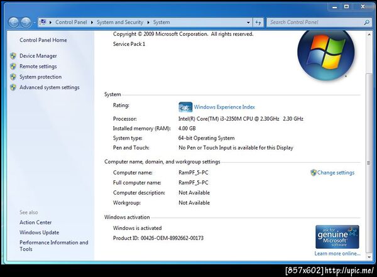
Task: Click the scrollbar up arrow
Action: pyautogui.click(x=369, y=35)
